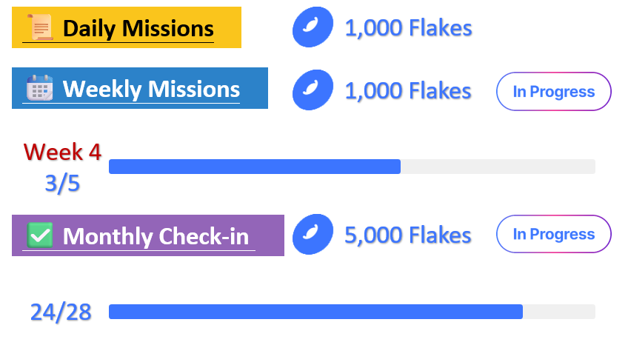
Task: Click the Week 4 label
Action: 62,152
